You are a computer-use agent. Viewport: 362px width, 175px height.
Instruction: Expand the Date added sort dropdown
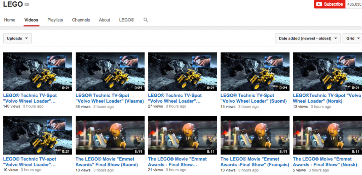click(x=308, y=38)
